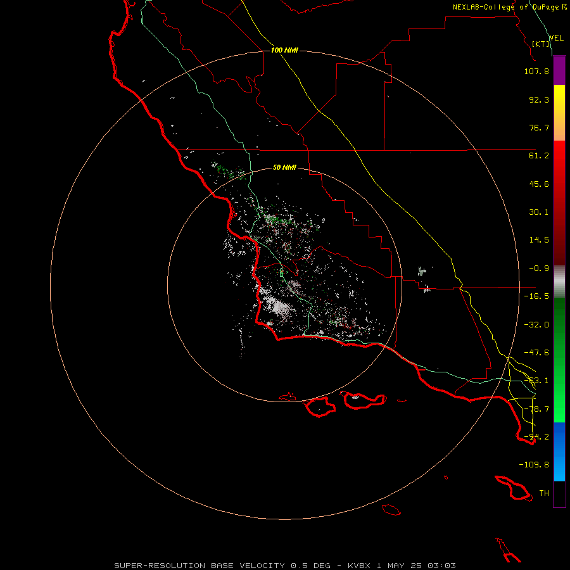
Task: Click the green segment of the color bar
Action: 559,360
